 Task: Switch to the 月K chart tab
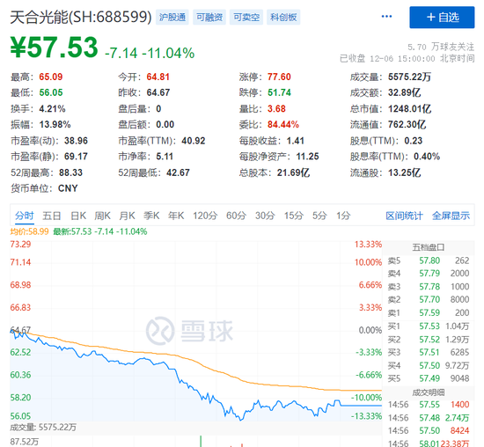click(x=128, y=216)
